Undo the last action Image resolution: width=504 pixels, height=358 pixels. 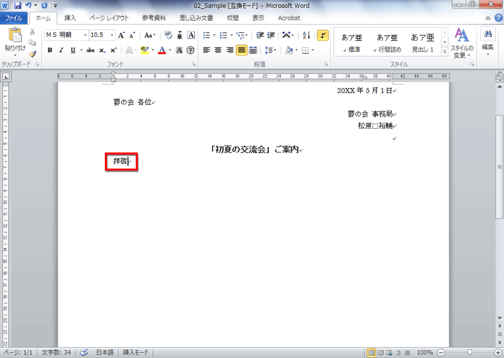click(28, 5)
